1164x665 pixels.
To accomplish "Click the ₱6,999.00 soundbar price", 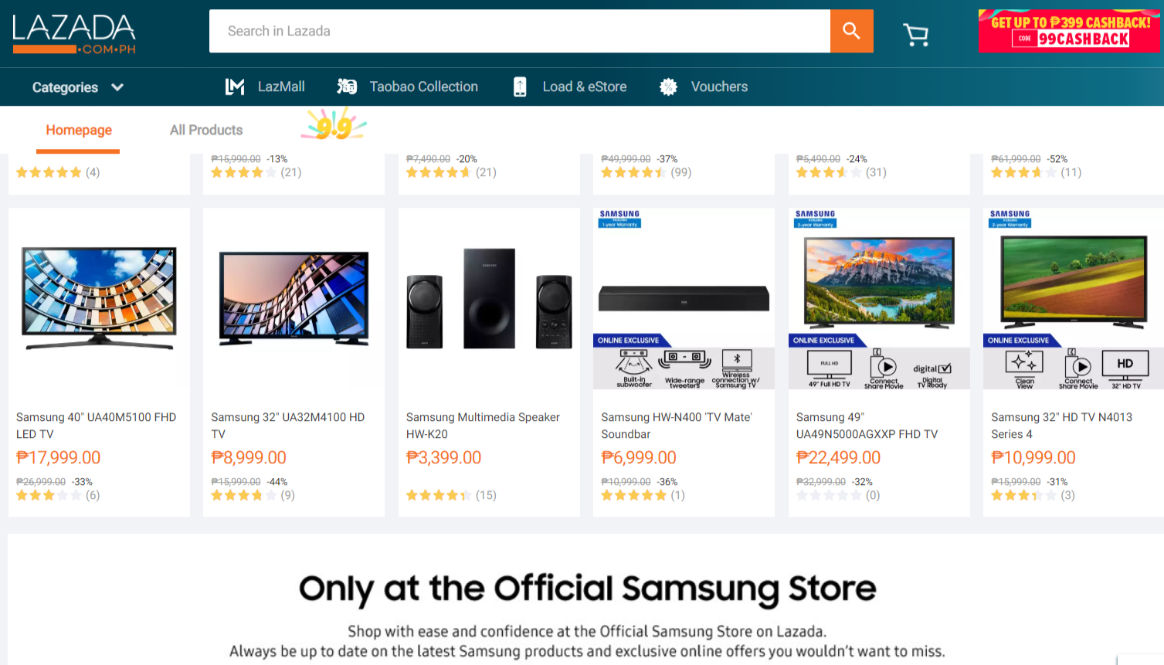I will (639, 458).
